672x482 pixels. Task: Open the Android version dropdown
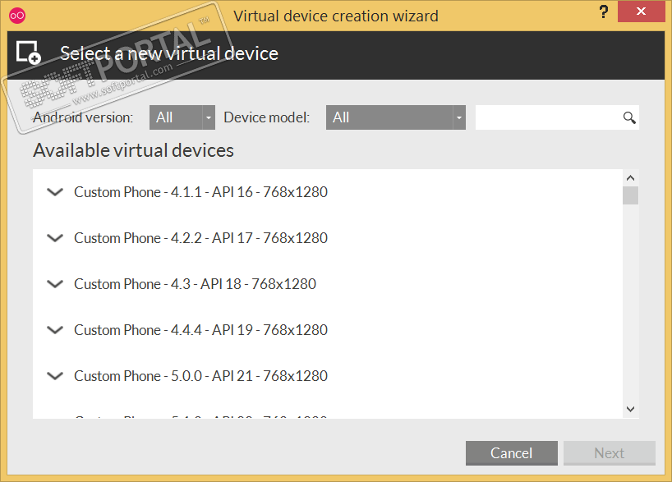coord(182,117)
